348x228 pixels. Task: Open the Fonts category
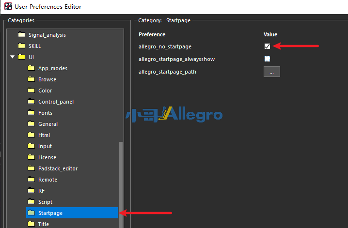click(45, 113)
